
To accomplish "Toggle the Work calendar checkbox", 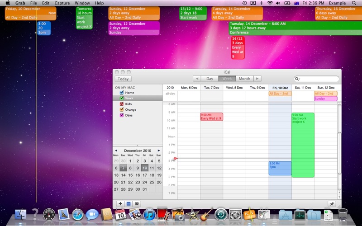I will [122, 98].
